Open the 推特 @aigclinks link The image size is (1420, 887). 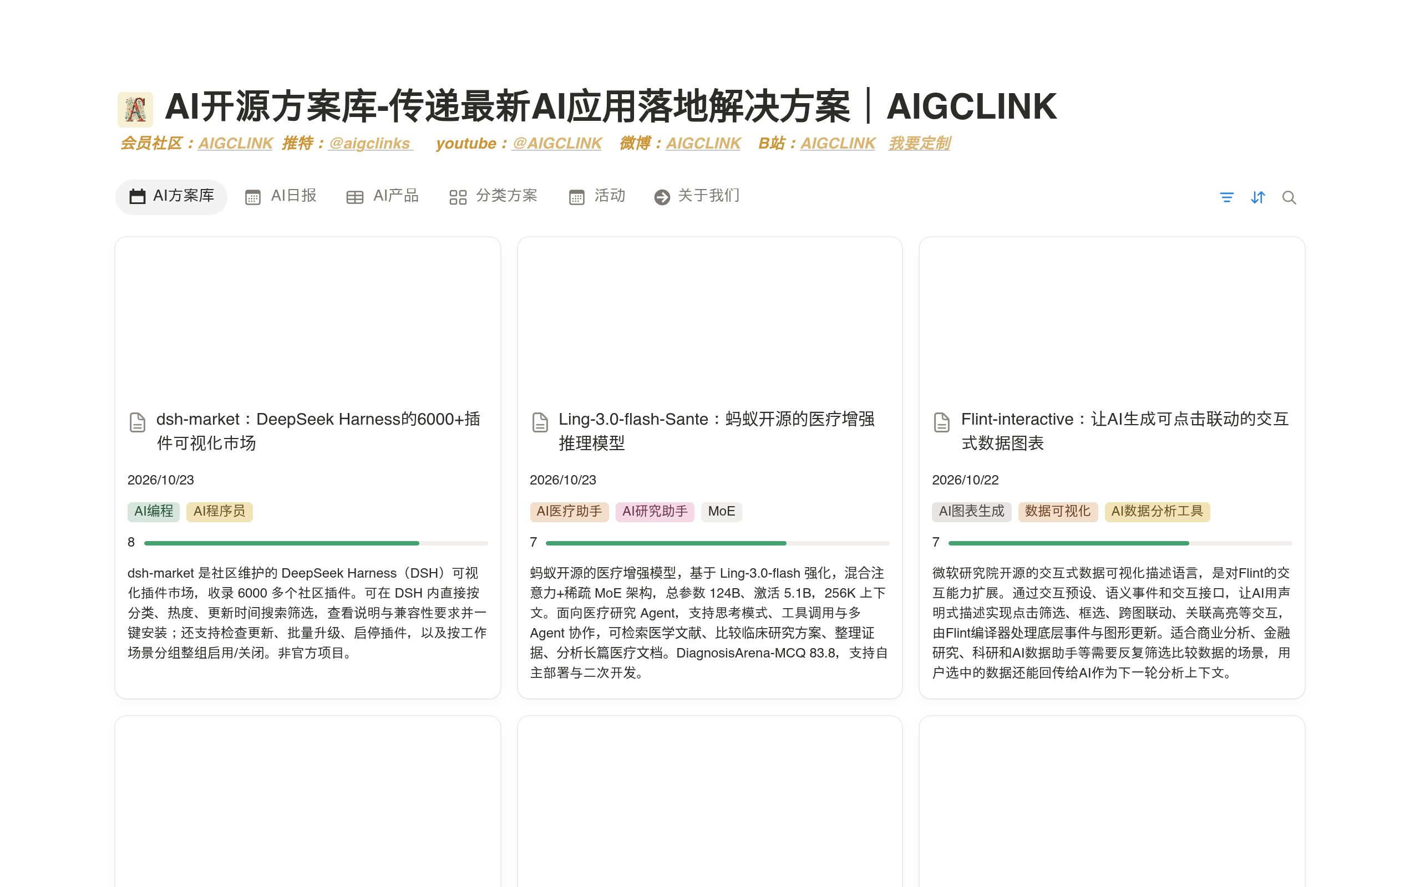tap(371, 143)
